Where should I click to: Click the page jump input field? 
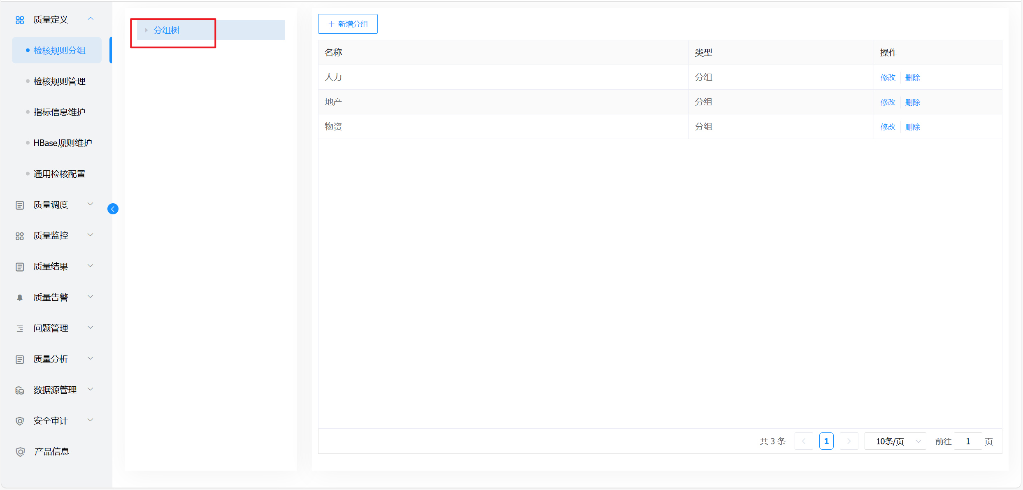click(x=967, y=441)
